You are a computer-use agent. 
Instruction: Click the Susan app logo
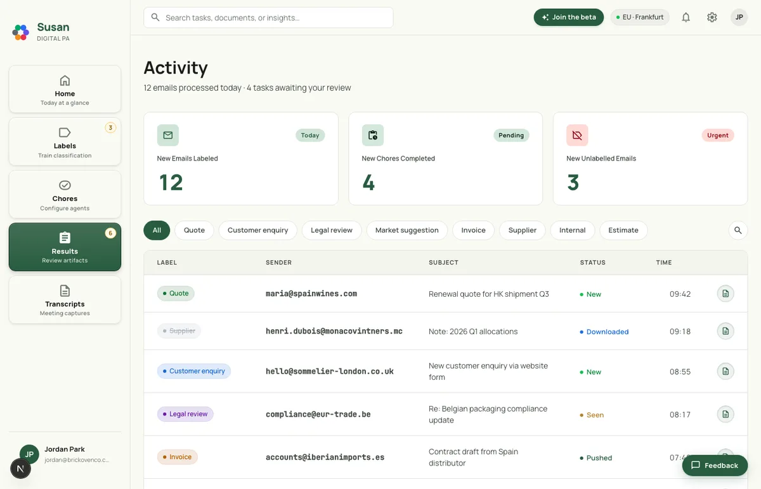[21, 32]
